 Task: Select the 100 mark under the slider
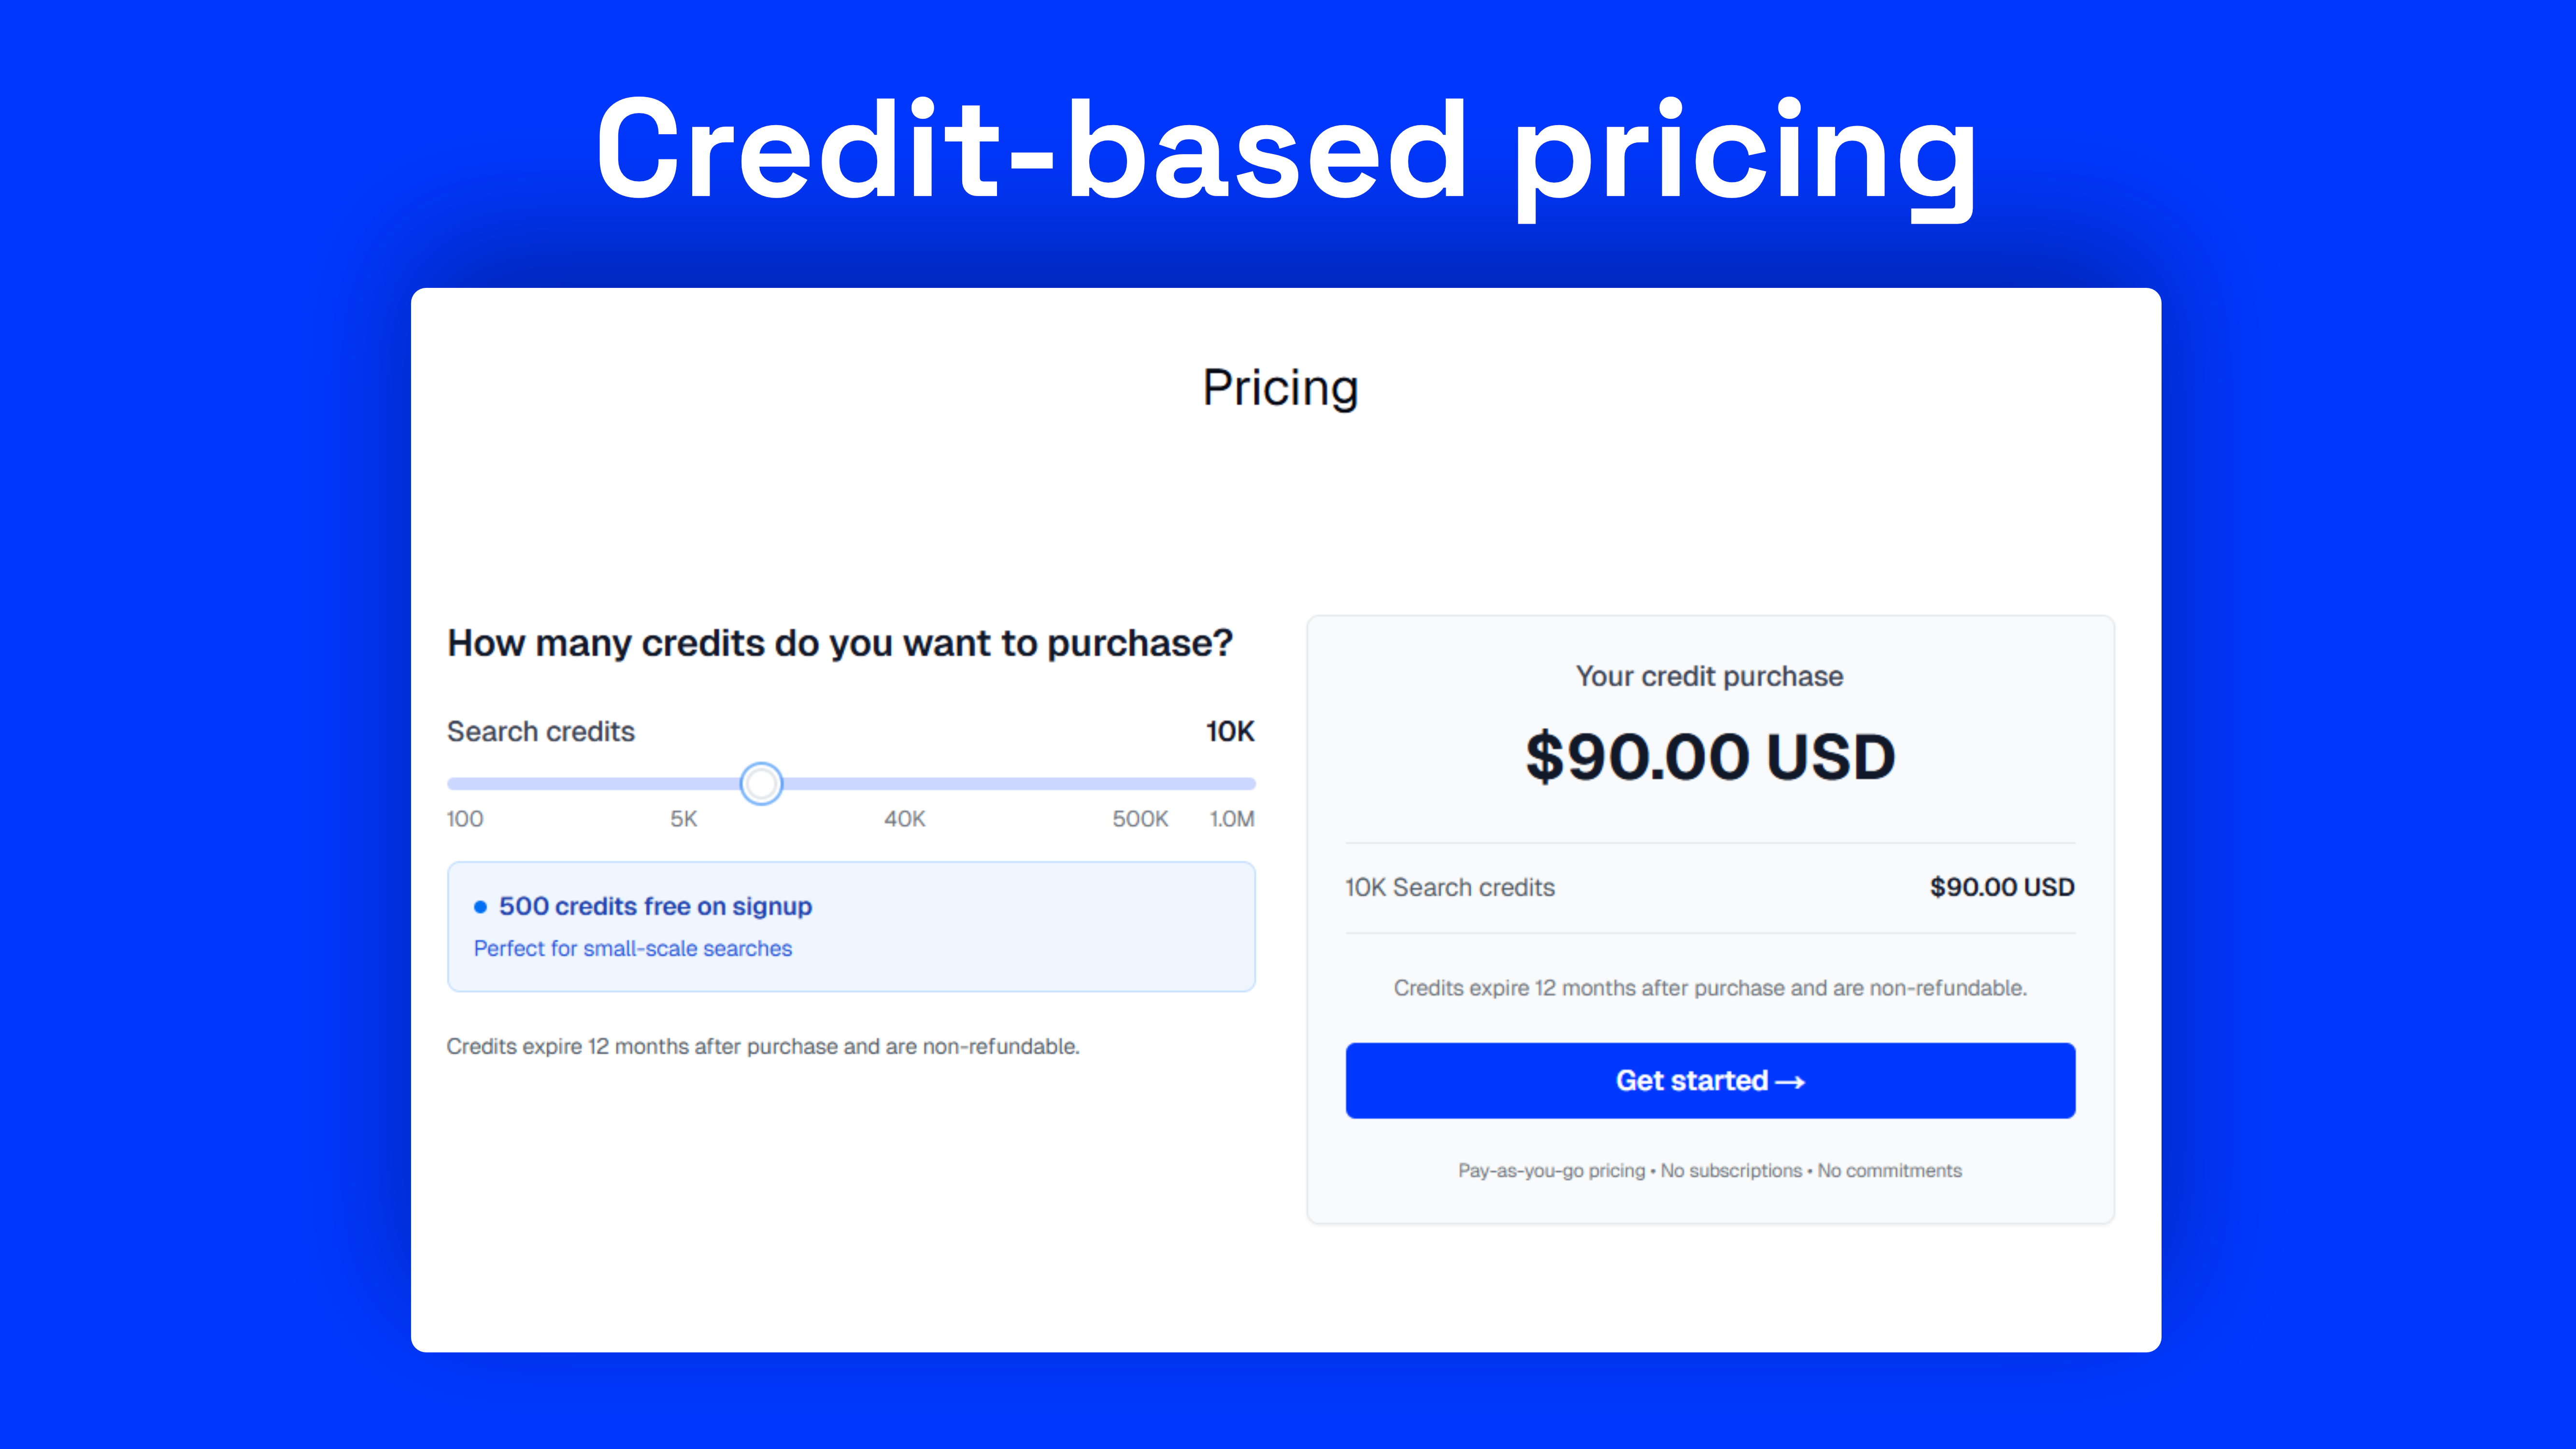(465, 819)
